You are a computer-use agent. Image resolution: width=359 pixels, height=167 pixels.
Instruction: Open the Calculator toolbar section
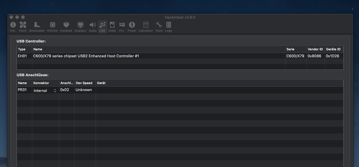(x=146, y=27)
